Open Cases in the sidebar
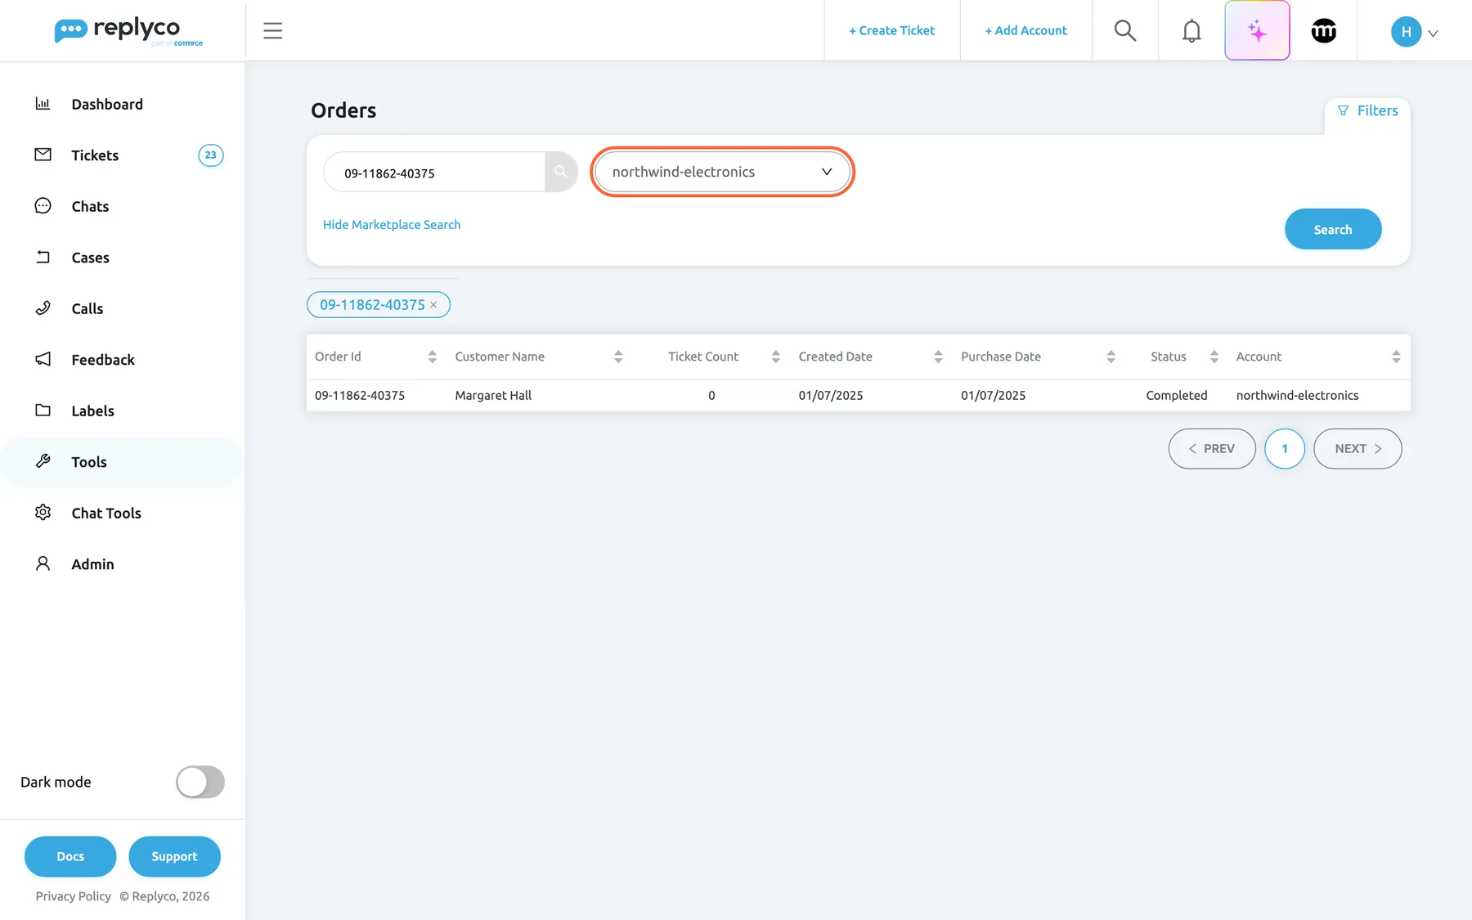Viewport: 1472px width, 920px height. click(123, 258)
